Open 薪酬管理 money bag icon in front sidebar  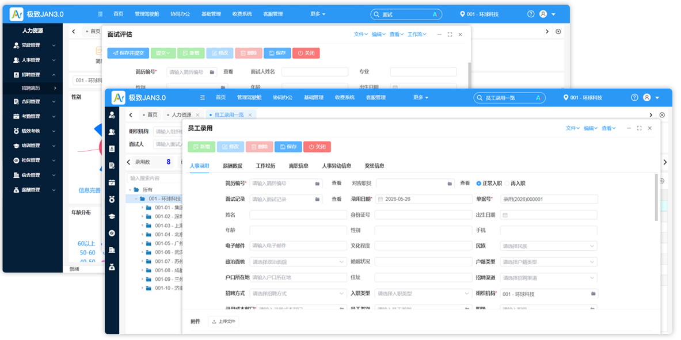coord(112,267)
